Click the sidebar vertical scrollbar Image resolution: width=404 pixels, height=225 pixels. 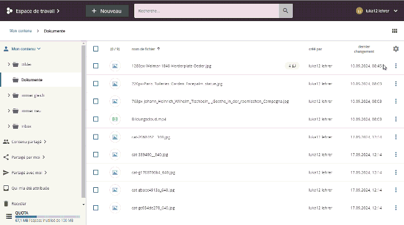point(83,121)
